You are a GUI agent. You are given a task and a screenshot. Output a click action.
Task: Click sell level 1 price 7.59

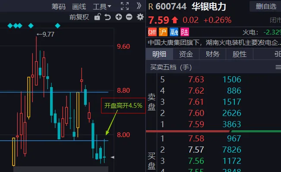pyautogui.click(x=196, y=124)
